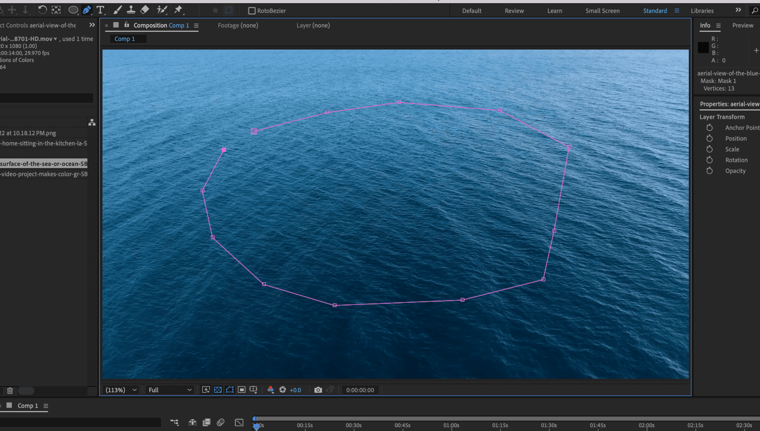
Task: Click the Comp 1 viewer tab
Action: pyautogui.click(x=128, y=39)
